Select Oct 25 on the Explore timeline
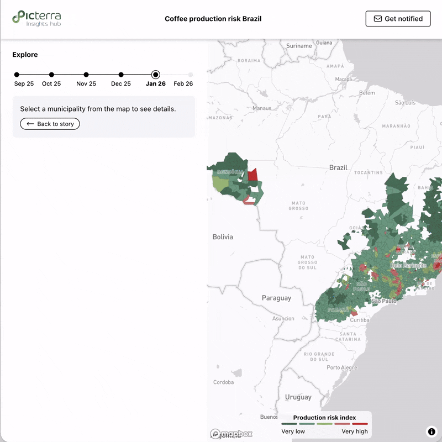The width and height of the screenshot is (442, 442). tap(51, 75)
